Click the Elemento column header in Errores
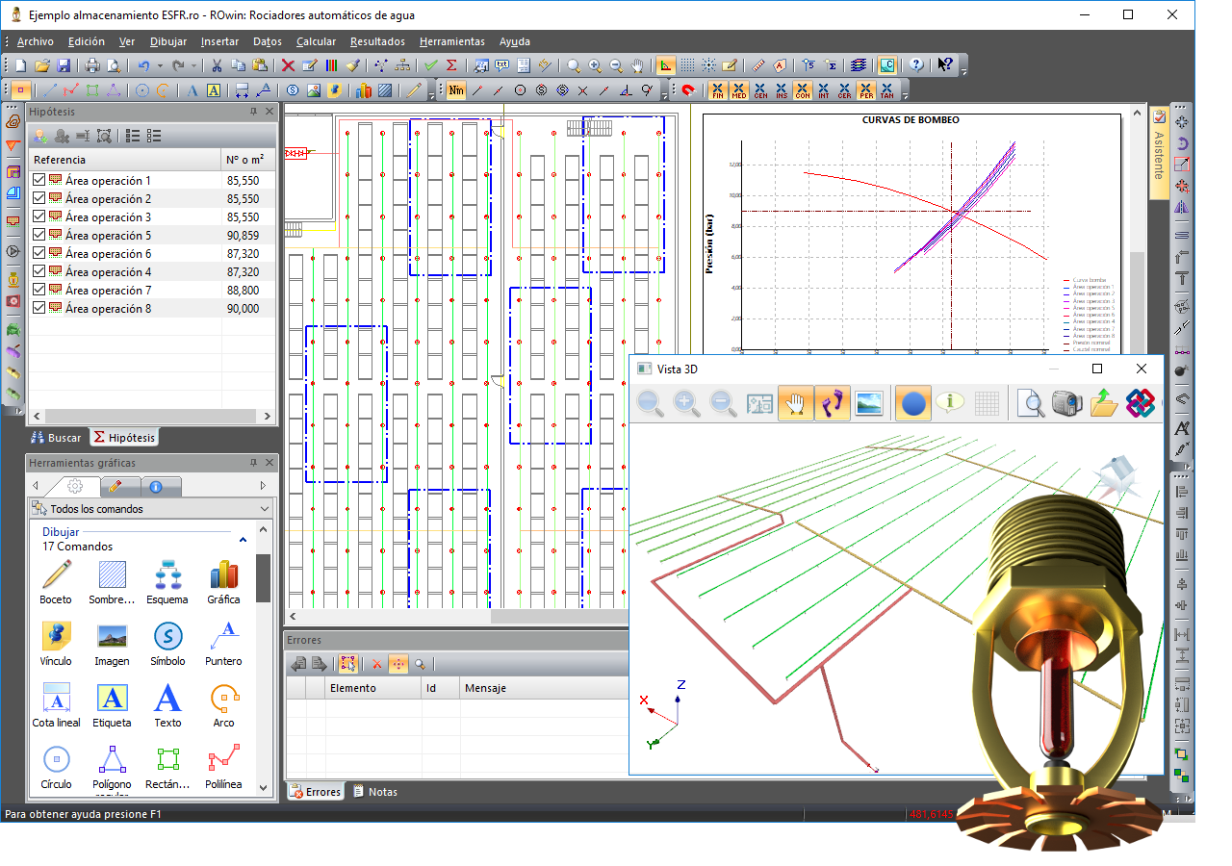The image size is (1232, 866). coord(372,688)
